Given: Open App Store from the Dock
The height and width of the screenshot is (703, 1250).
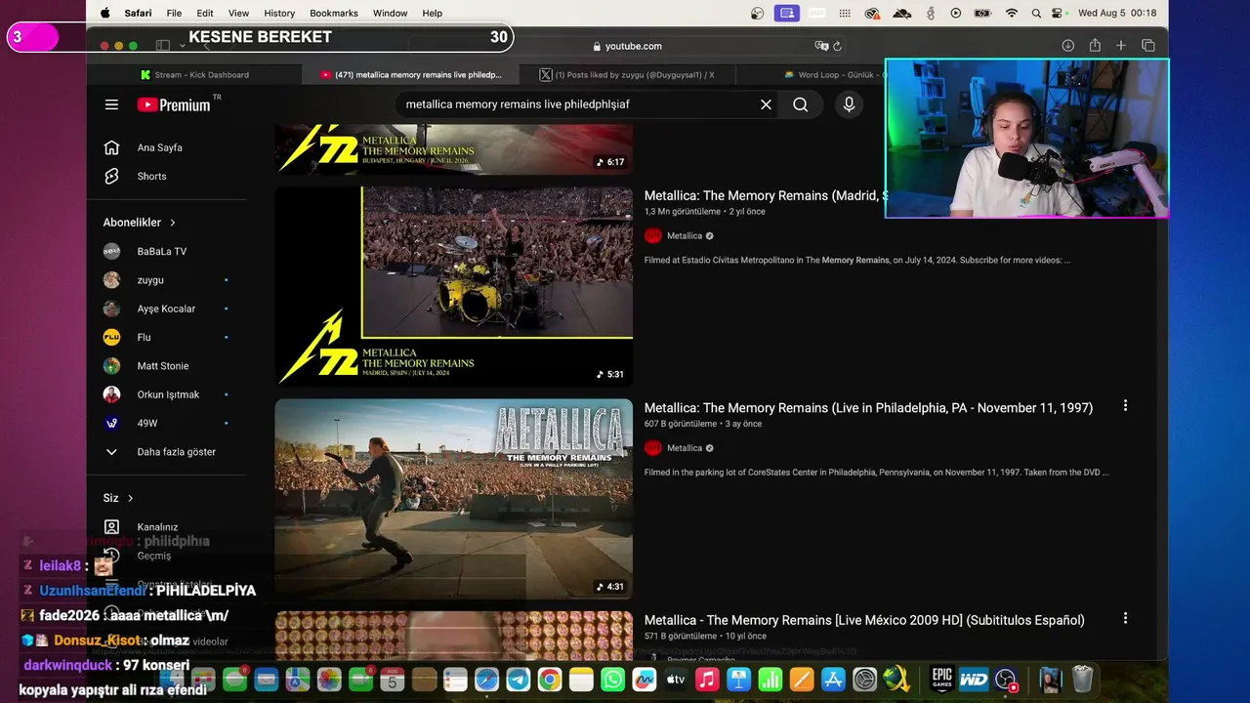Looking at the screenshot, I should tap(833, 680).
